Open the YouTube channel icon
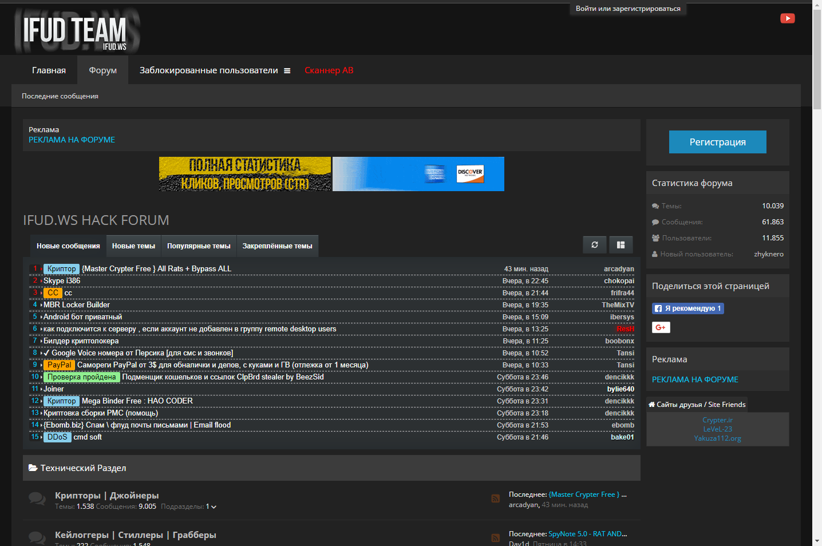822x546 pixels. click(x=788, y=18)
